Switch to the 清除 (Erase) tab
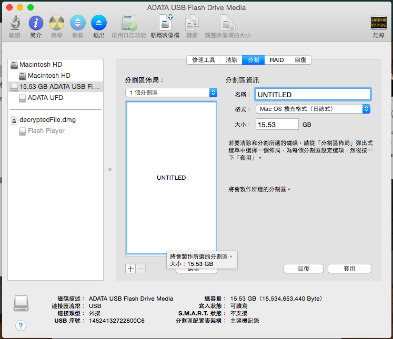The width and height of the screenshot is (393, 339). 231,60
